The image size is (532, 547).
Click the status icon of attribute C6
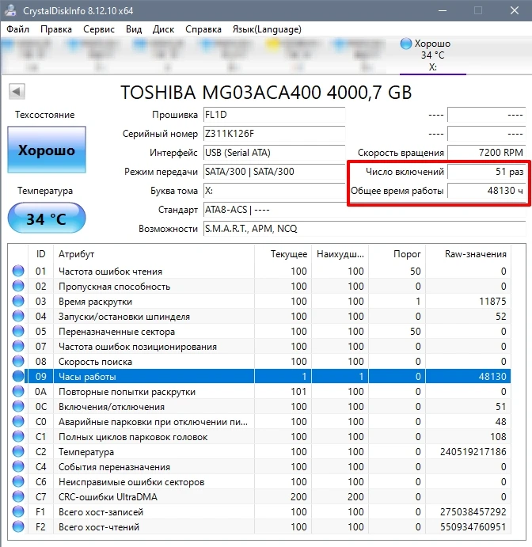tap(18, 481)
